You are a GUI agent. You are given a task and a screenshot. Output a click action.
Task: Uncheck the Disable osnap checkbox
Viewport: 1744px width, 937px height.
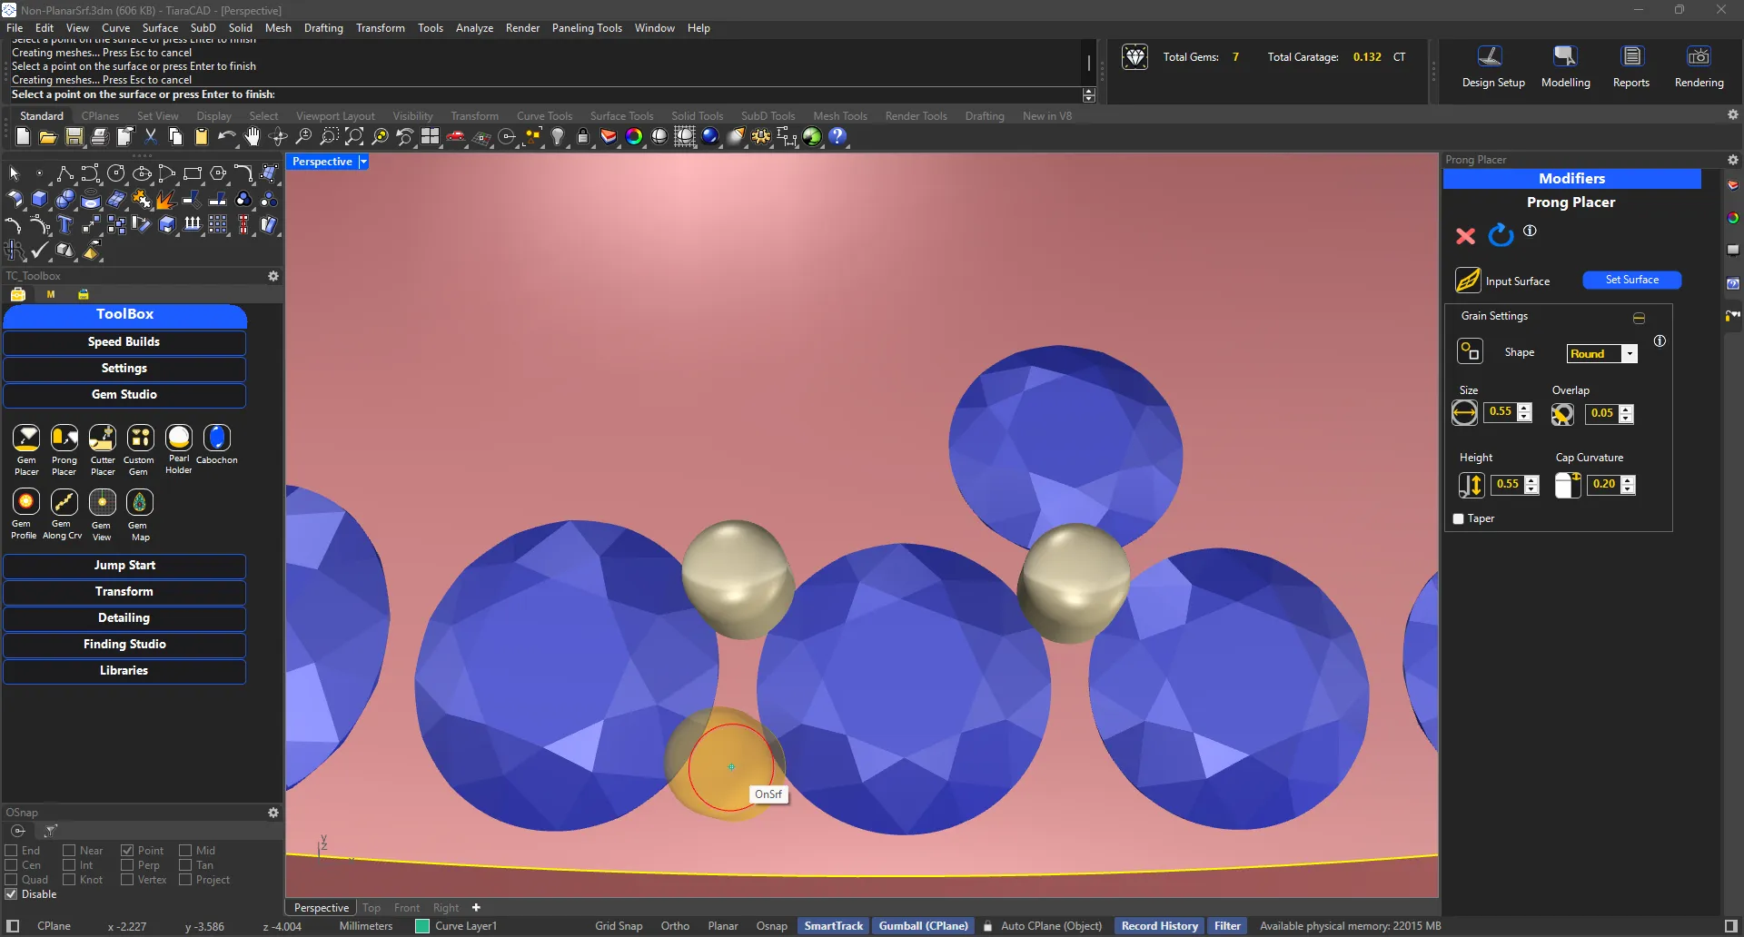(x=12, y=894)
